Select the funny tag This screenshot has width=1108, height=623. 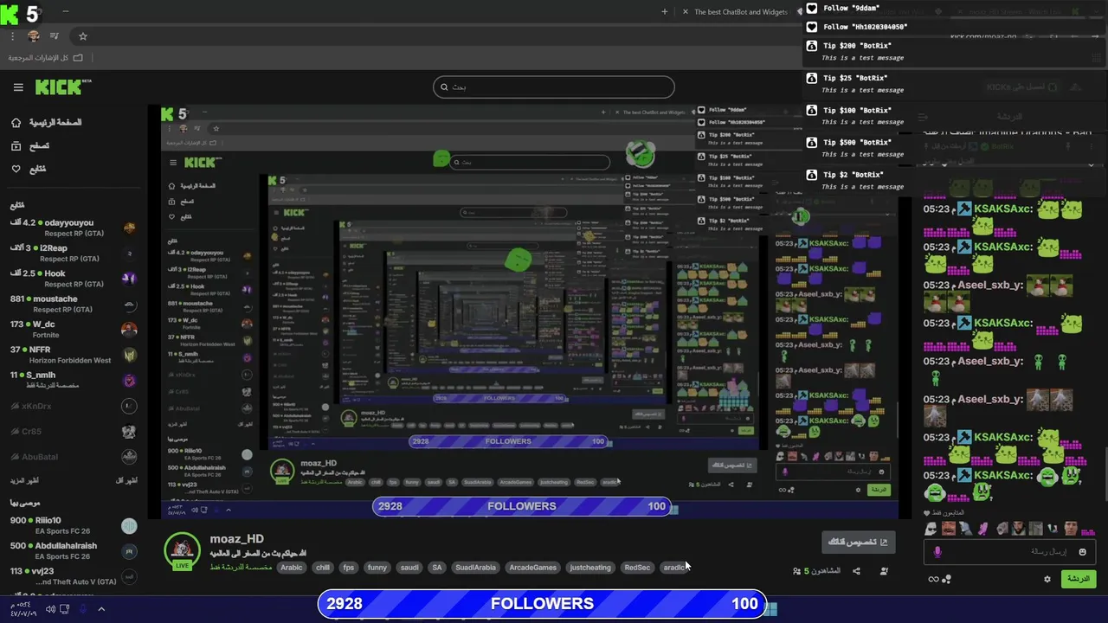pyautogui.click(x=377, y=568)
